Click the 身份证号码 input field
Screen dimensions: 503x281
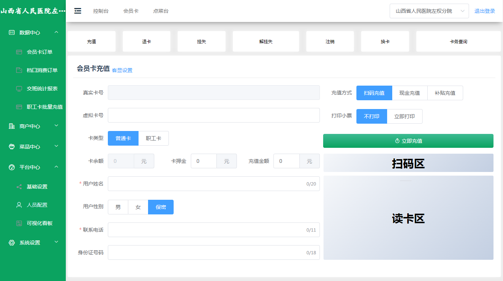(214, 252)
